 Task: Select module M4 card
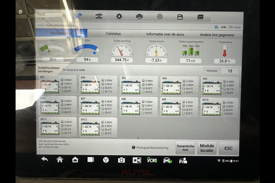179,86
